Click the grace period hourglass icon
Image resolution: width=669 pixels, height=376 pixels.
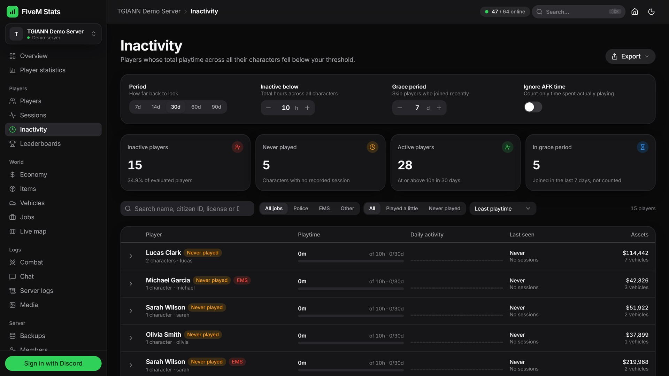pyautogui.click(x=643, y=147)
